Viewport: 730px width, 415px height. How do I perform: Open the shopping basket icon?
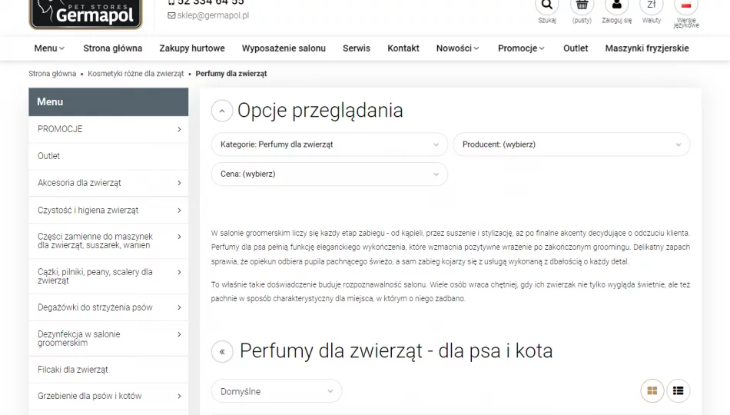(582, 5)
